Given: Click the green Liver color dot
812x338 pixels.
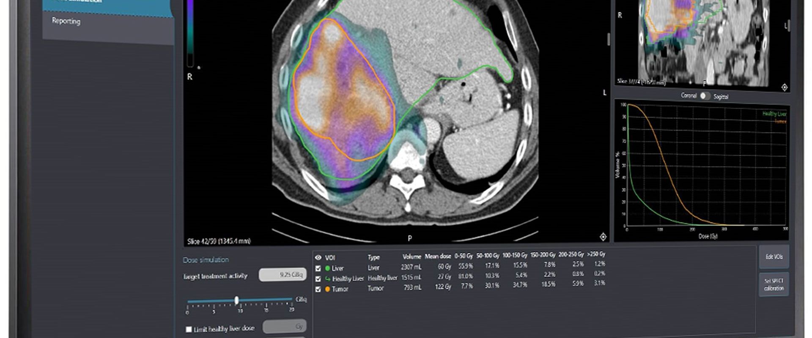Looking at the screenshot, I should [327, 268].
